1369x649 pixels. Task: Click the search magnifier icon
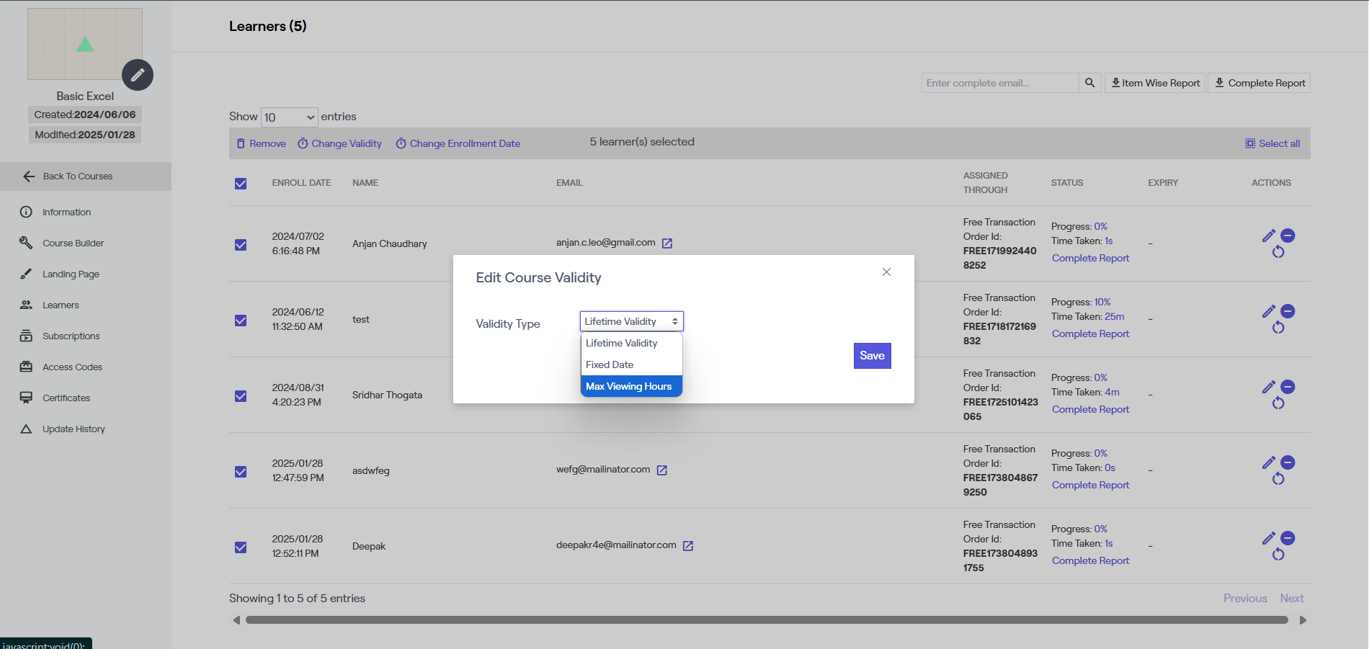coord(1089,83)
